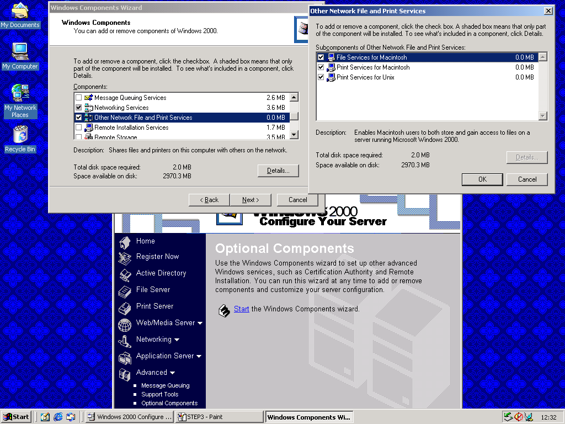Screen dimensions: 565x424
Task: Go to Home in server sidebar
Action: (146, 241)
